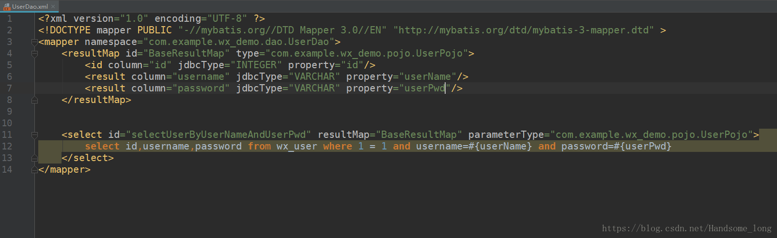Click the version "1.0" value in XML declaration

(x=134, y=18)
